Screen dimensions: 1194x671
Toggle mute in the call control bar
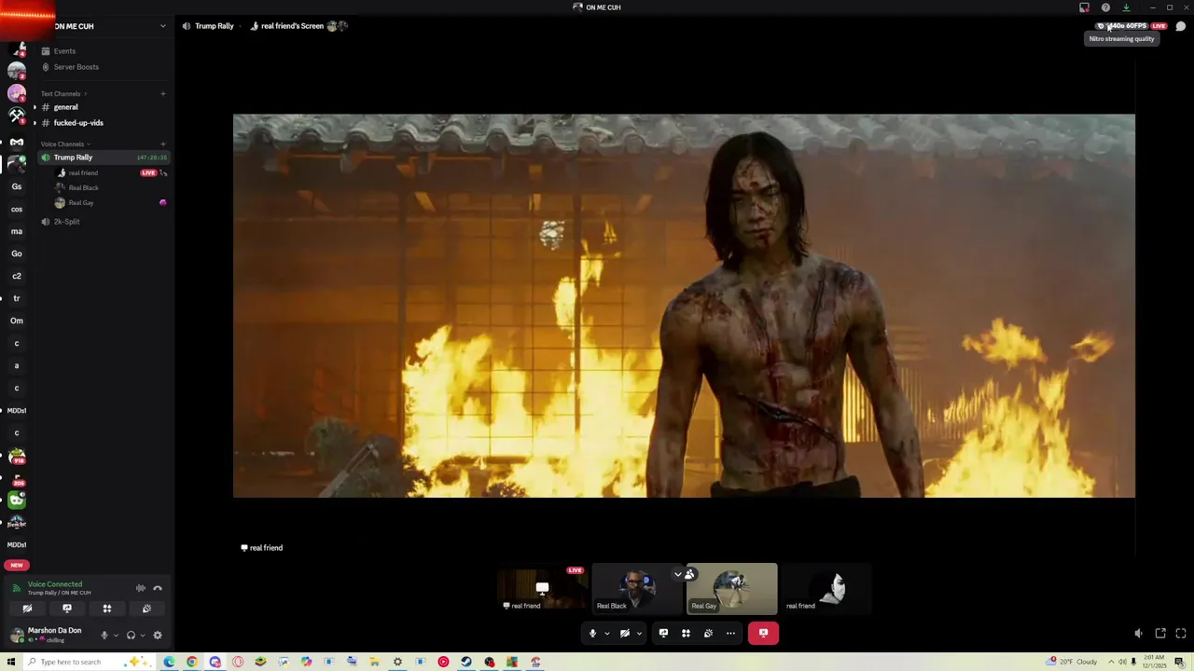pyautogui.click(x=592, y=634)
